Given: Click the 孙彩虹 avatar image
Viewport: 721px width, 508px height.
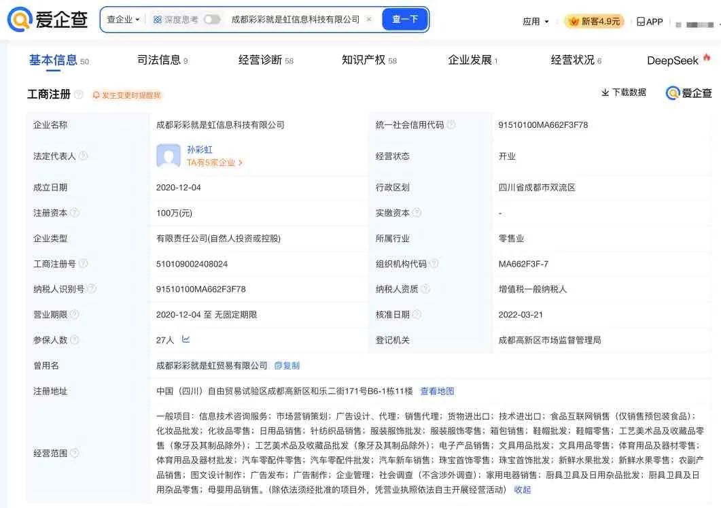Looking at the screenshot, I should (x=168, y=156).
